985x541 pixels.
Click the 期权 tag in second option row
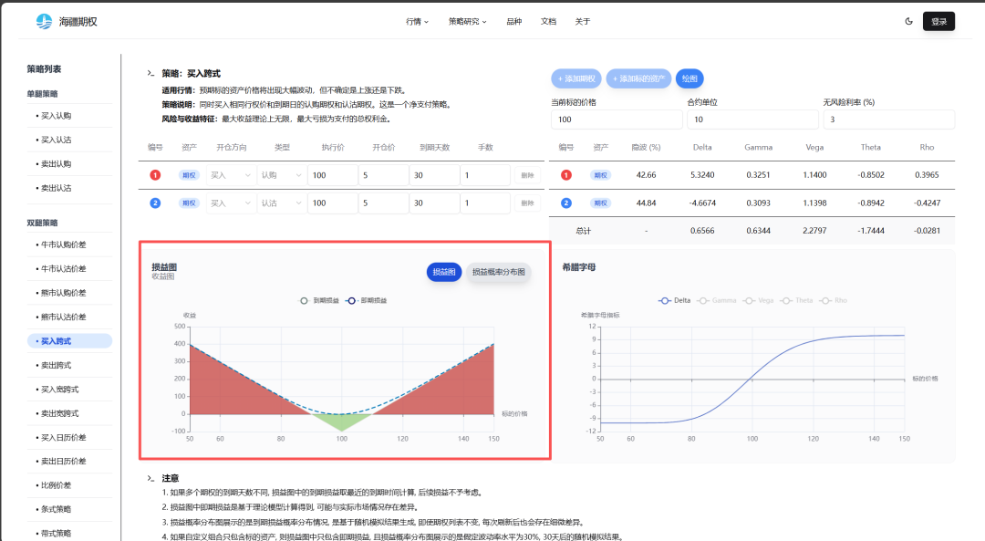coord(189,203)
